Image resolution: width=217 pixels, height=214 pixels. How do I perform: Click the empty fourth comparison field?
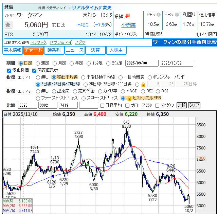(89, 105)
